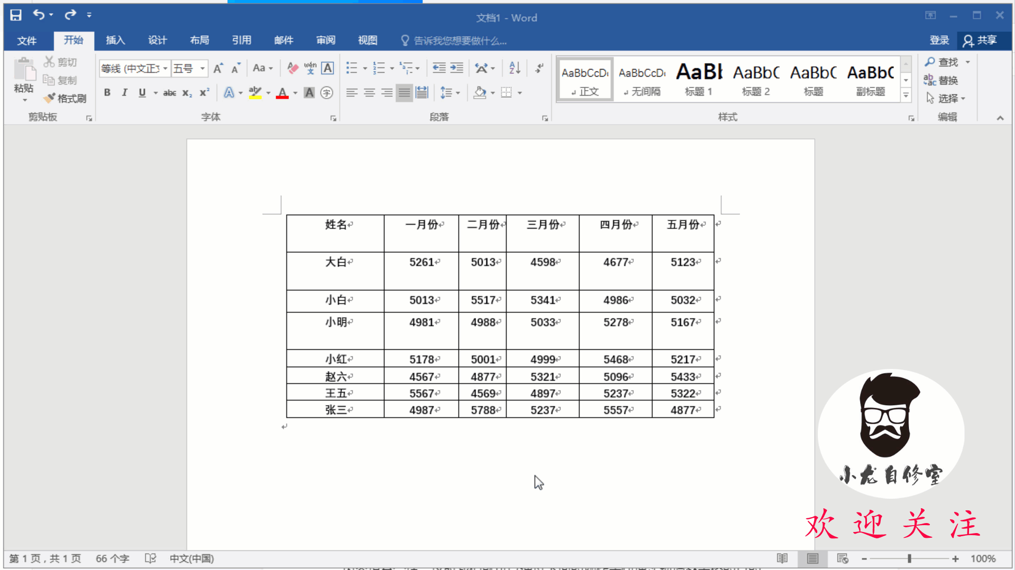
Task: Click the Sort A-Z icon
Action: coord(514,68)
